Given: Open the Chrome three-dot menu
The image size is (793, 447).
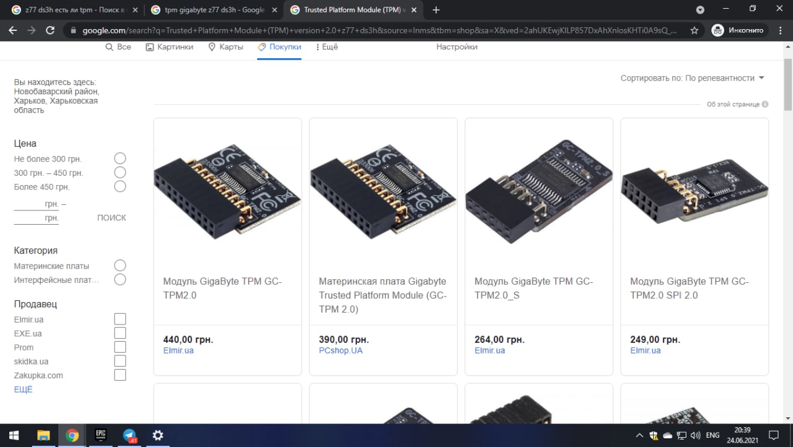Looking at the screenshot, I should pyautogui.click(x=780, y=30).
